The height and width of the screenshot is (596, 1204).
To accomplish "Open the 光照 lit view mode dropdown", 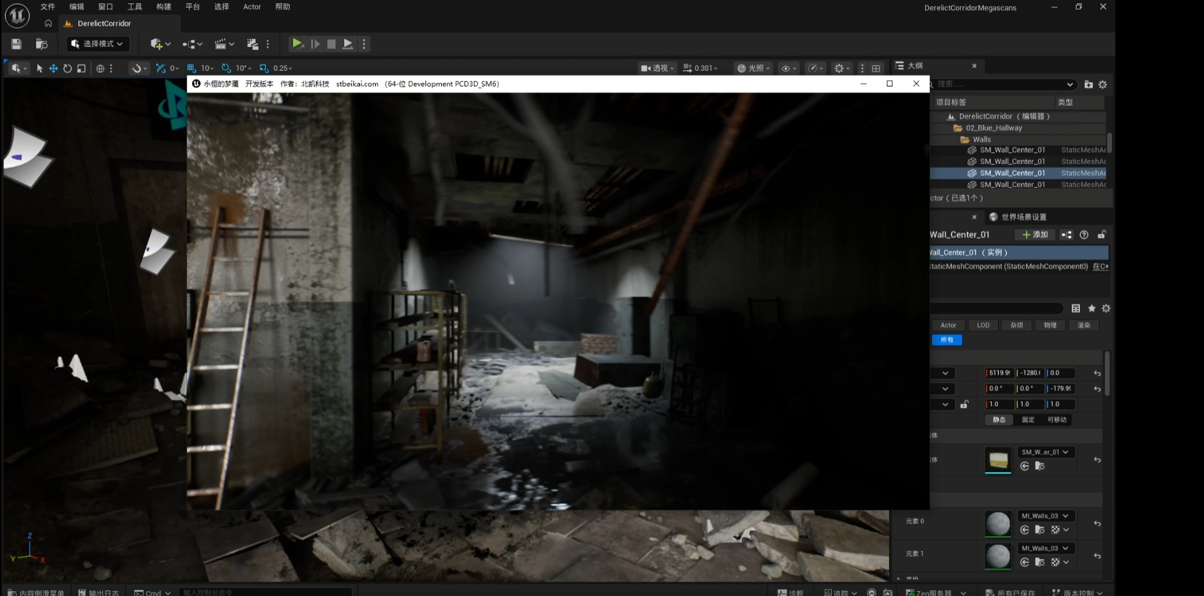I will tap(753, 68).
